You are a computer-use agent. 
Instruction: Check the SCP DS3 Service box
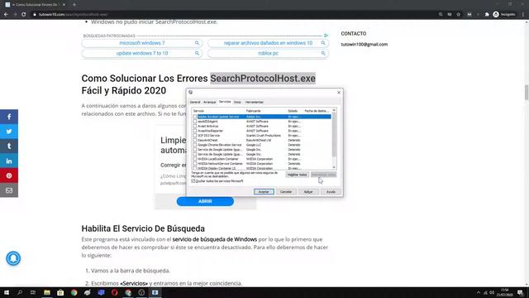pyautogui.click(x=195, y=136)
